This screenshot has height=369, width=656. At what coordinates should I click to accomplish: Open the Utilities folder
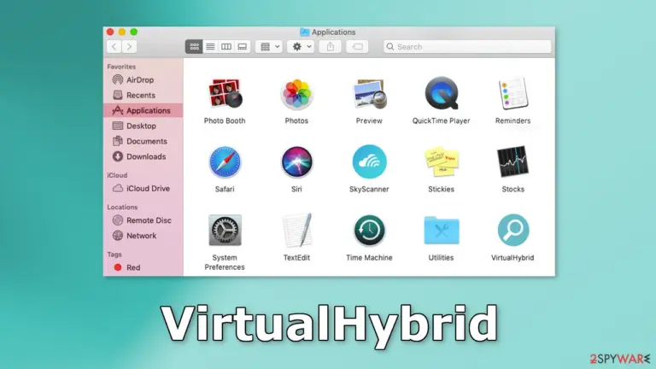[x=442, y=230]
